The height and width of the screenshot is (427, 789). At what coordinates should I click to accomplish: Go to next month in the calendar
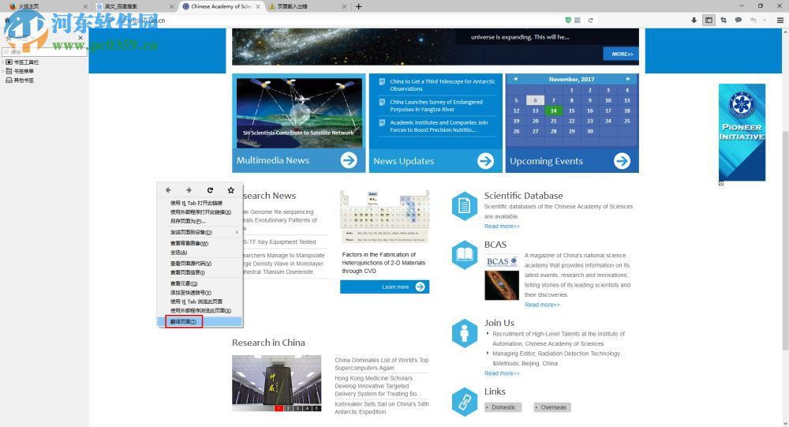click(x=628, y=79)
